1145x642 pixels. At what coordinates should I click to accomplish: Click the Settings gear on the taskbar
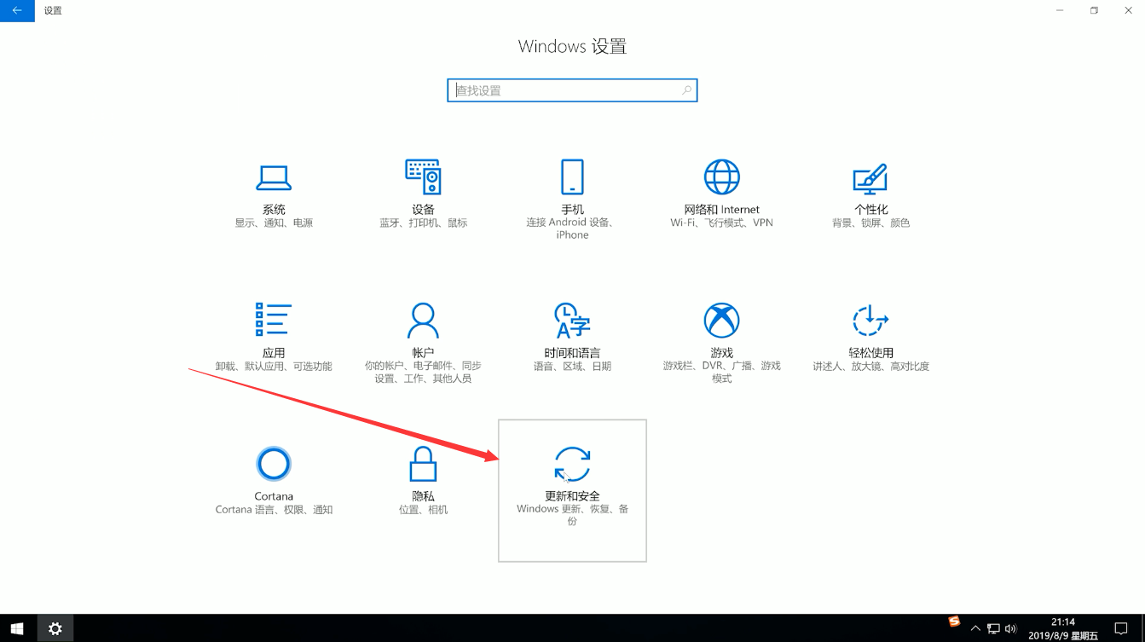[55, 628]
